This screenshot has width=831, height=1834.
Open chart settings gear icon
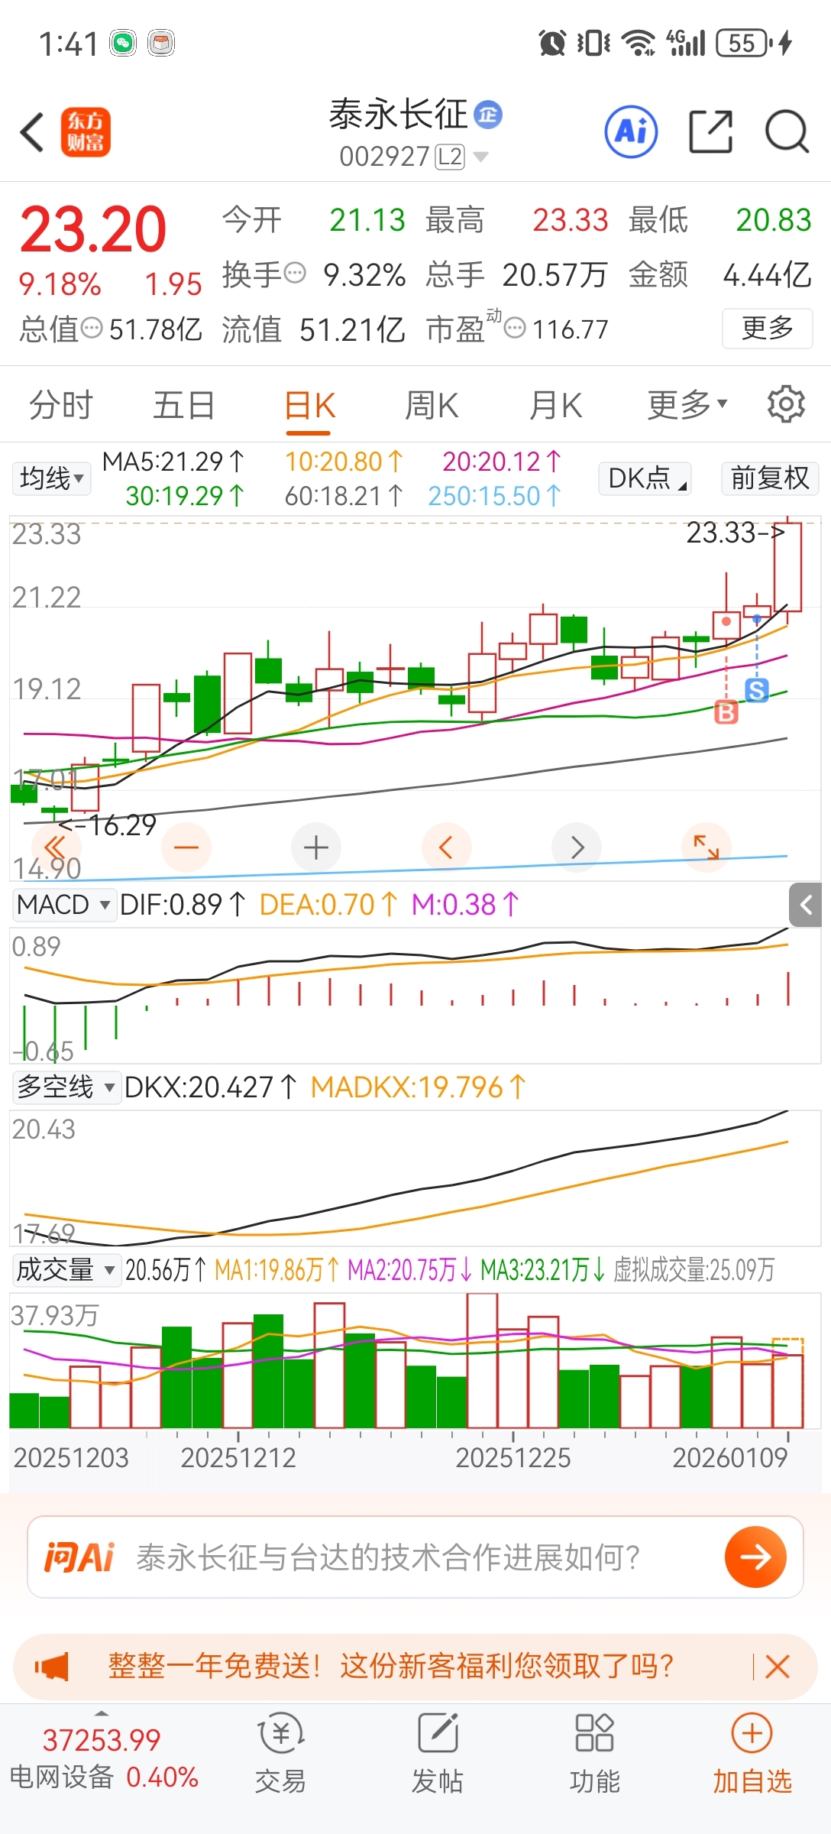click(x=786, y=404)
